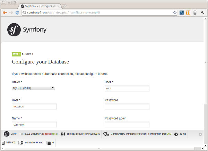Click the browser forward arrow
This screenshot has width=208, height=151.
11,12
